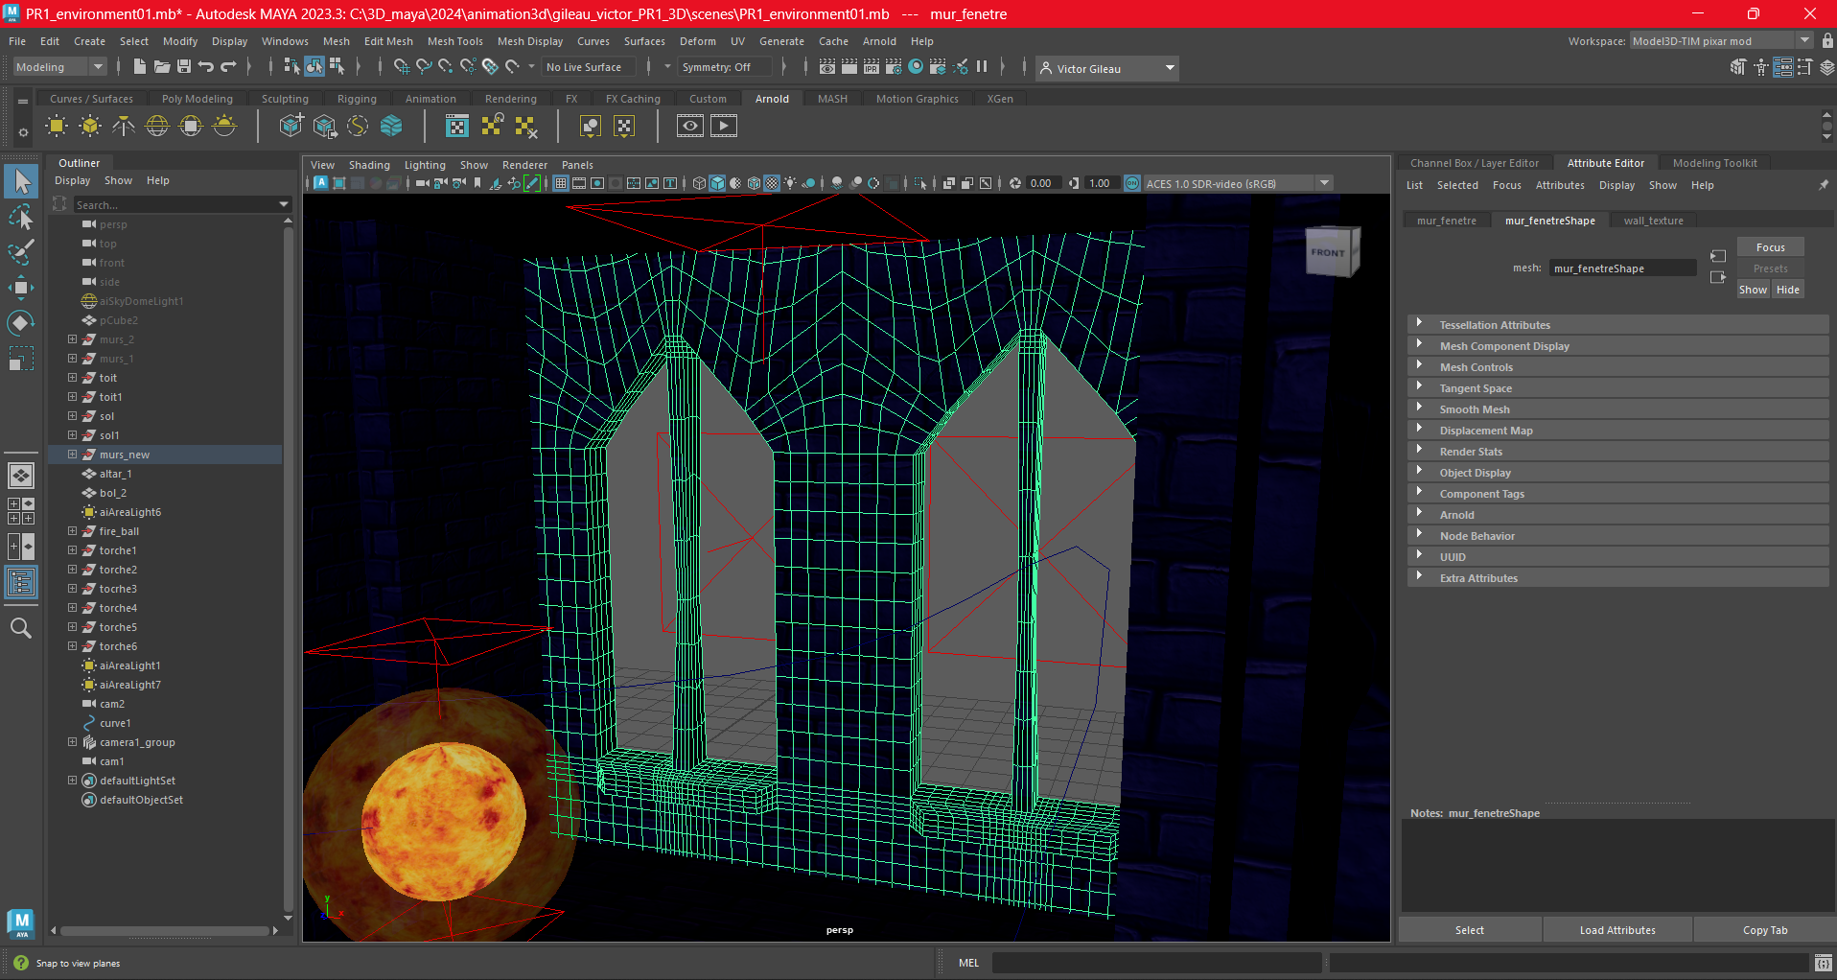Click the Maya home icon at bottom left

(21, 922)
